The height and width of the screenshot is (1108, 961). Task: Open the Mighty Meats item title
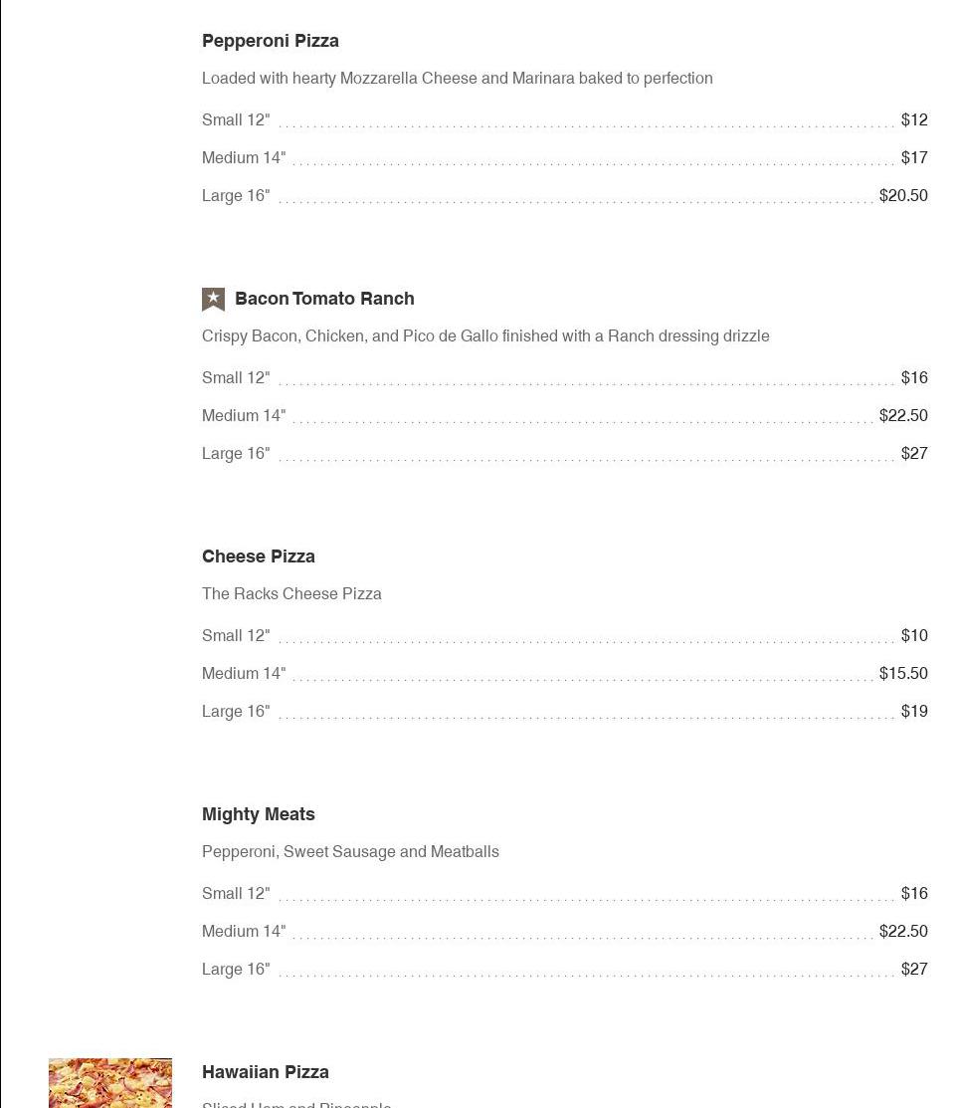259,814
